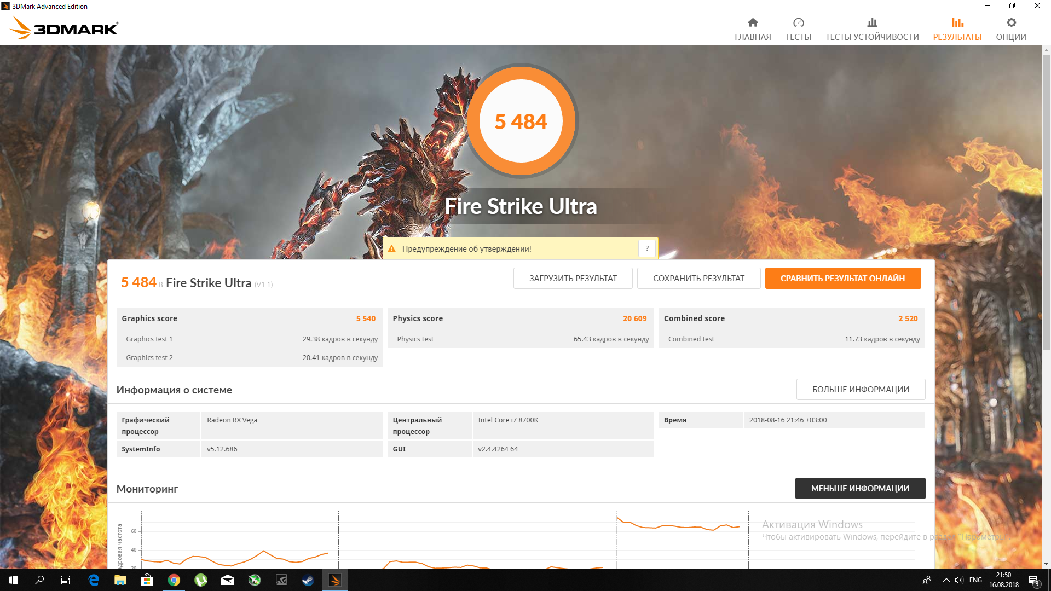Click ЗАГРУЗИТЬ РЕЗУЛЬТАТ button

573,278
